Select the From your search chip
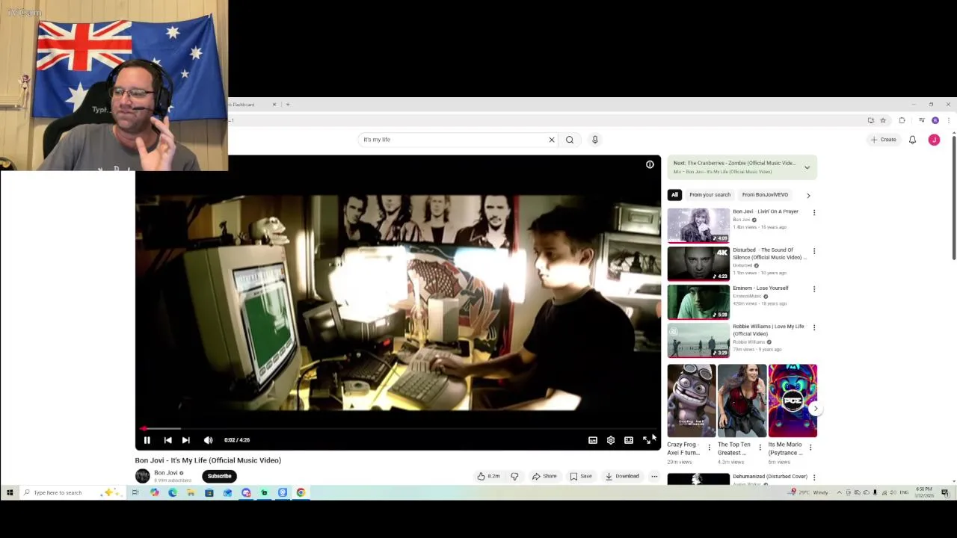The width and height of the screenshot is (957, 538). pyautogui.click(x=710, y=195)
